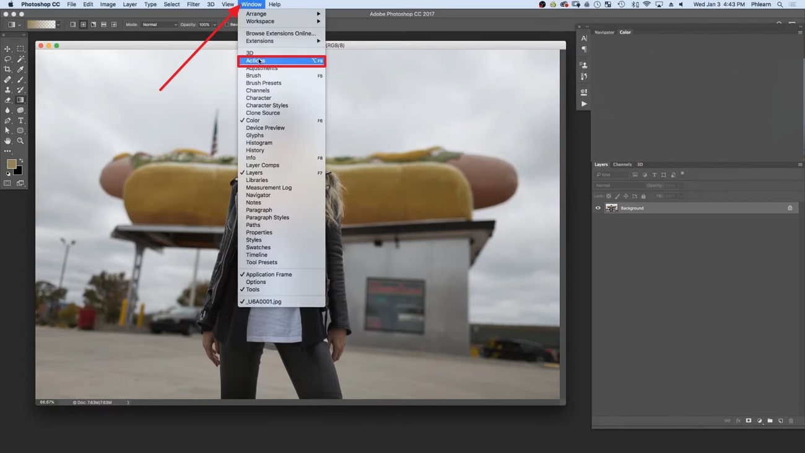Open the History panel icon
The width and height of the screenshot is (805, 453).
click(x=583, y=76)
